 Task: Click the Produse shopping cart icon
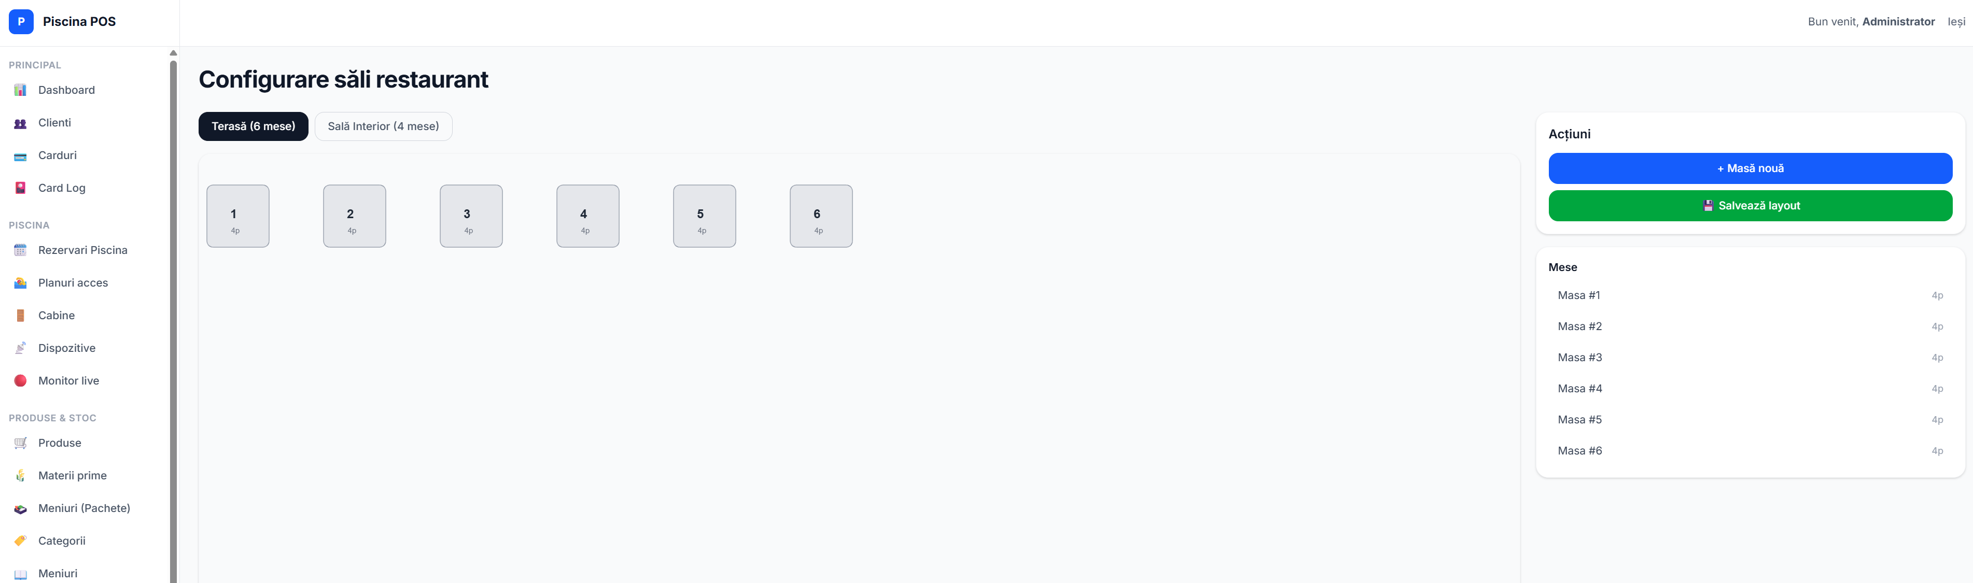21,443
